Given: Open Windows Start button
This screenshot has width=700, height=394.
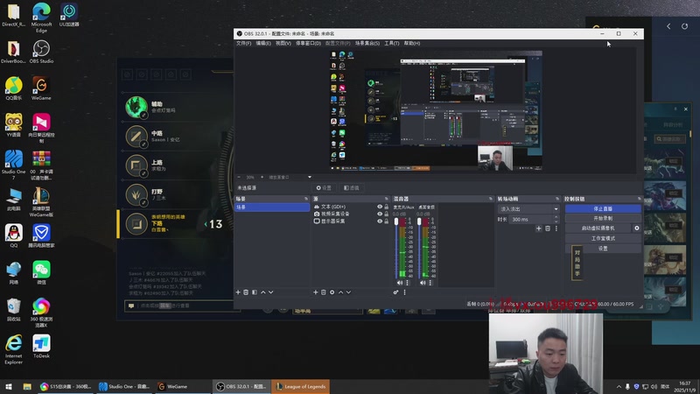Looking at the screenshot, I should pos(9,387).
